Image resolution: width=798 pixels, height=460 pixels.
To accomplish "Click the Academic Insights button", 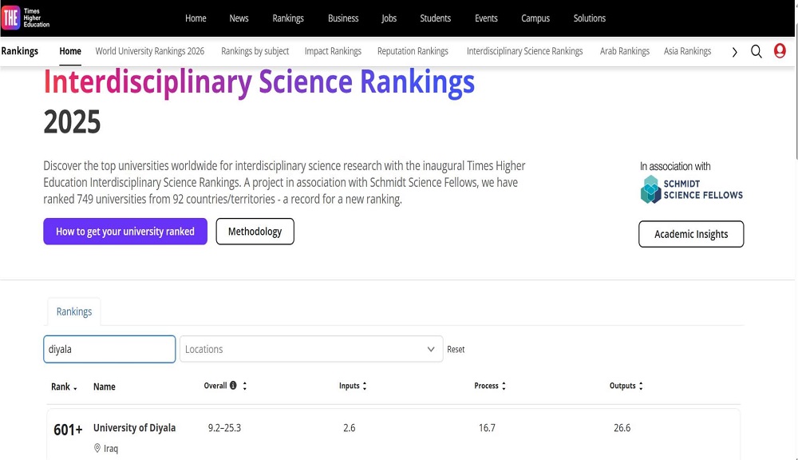I will pyautogui.click(x=691, y=234).
